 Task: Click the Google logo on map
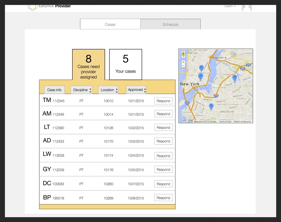coord(187,120)
